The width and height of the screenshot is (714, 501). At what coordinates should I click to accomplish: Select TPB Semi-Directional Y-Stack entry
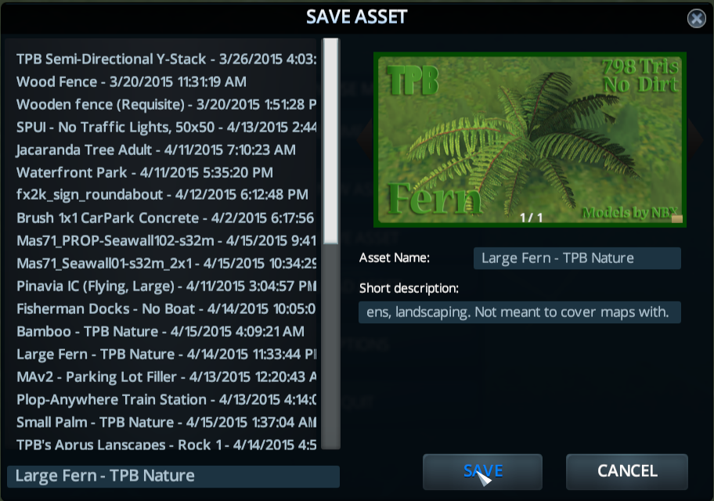pos(167,59)
